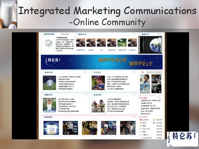This screenshot has width=199, height=149.
Task: Switch to the 互动问答 tab
Action: point(65,34)
